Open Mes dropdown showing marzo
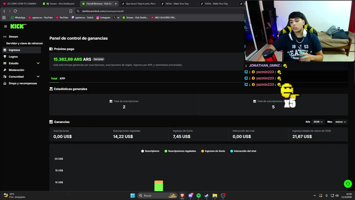This screenshot has width=355, height=200. pos(341,122)
